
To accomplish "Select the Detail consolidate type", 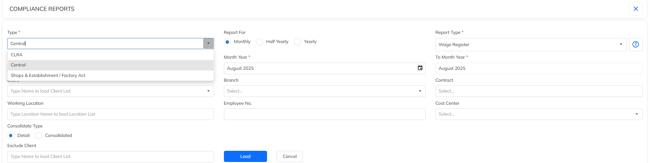I will pos(11,136).
